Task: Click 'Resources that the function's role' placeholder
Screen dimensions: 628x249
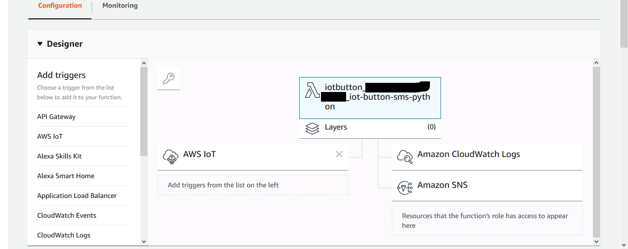Action: [487, 221]
